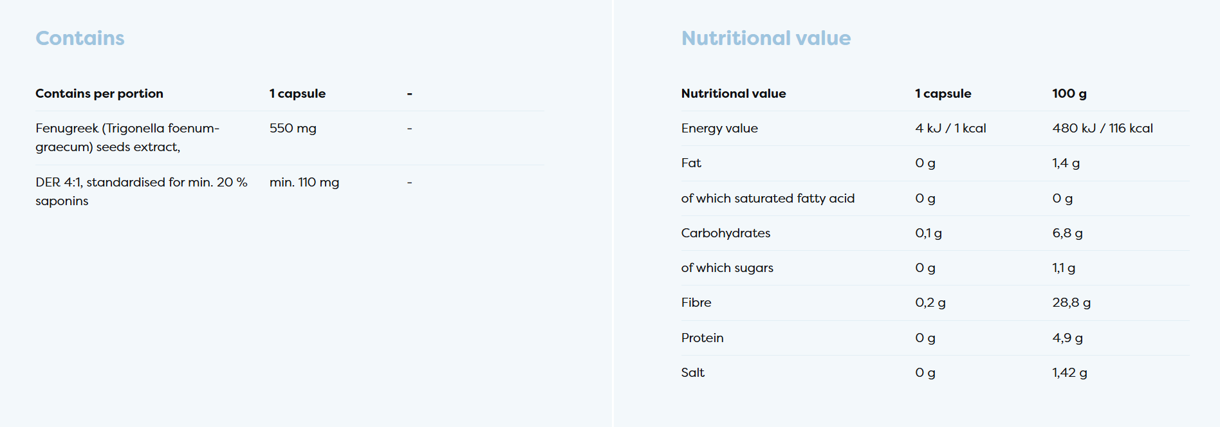Click the Contains section heading
This screenshot has height=427, width=1220.
tap(80, 39)
